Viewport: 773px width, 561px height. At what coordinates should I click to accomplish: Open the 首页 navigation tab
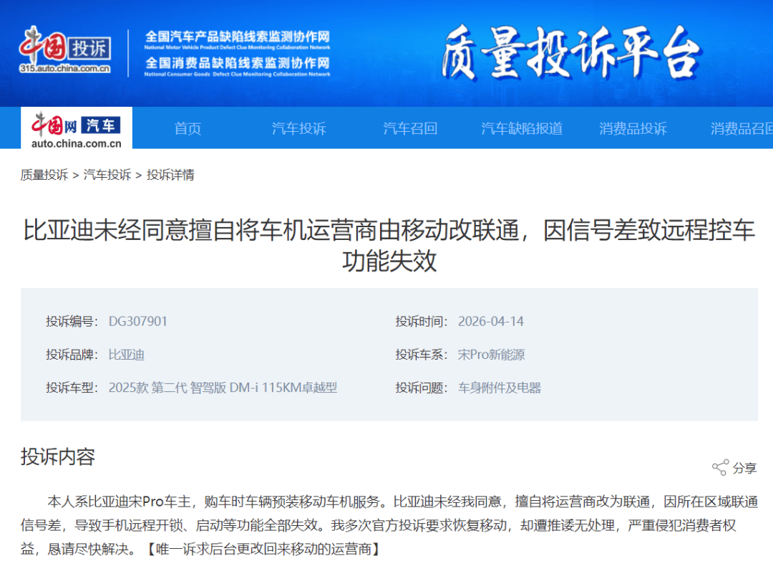188,128
